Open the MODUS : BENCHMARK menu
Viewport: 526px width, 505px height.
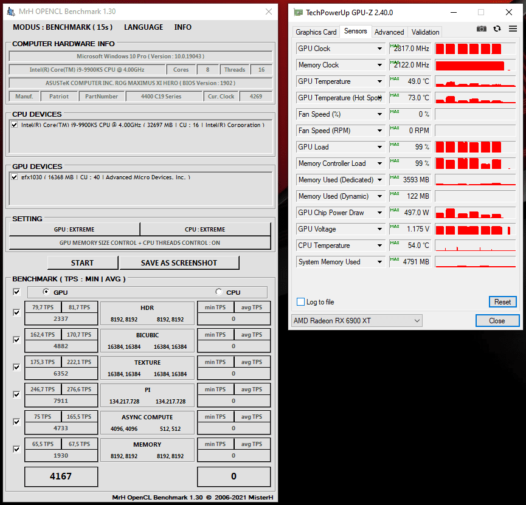coord(63,27)
